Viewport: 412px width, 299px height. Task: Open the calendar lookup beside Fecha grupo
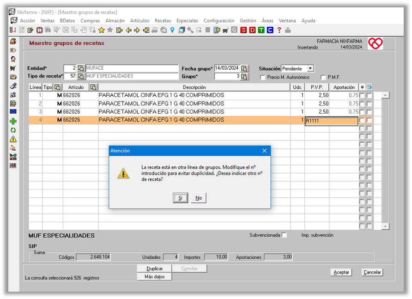point(244,68)
